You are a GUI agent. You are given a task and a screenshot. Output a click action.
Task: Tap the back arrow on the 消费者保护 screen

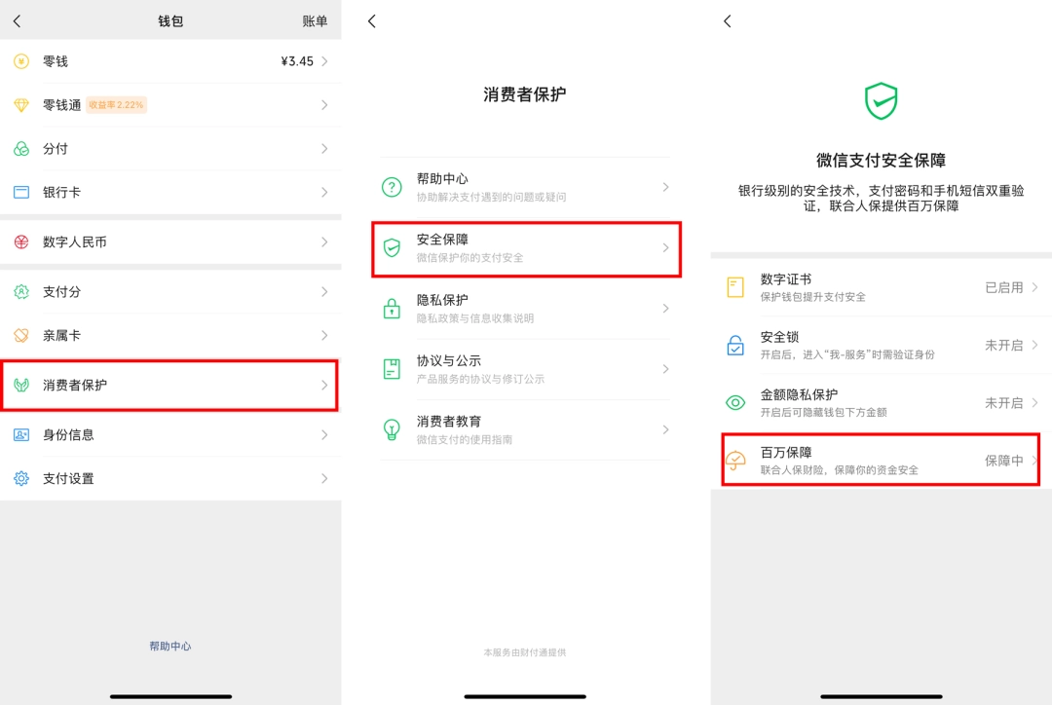click(372, 21)
